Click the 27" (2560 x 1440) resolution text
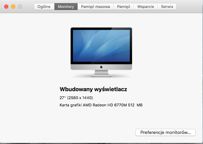The image size is (203, 144). [x=76, y=98]
